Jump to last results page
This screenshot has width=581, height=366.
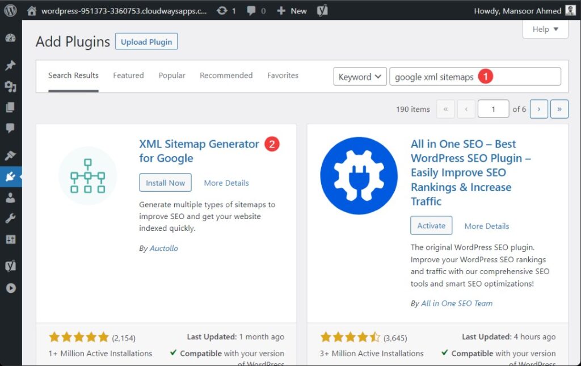559,110
